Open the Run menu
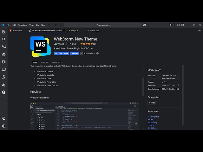Viewport: 203px width, 152px height. [43, 25]
